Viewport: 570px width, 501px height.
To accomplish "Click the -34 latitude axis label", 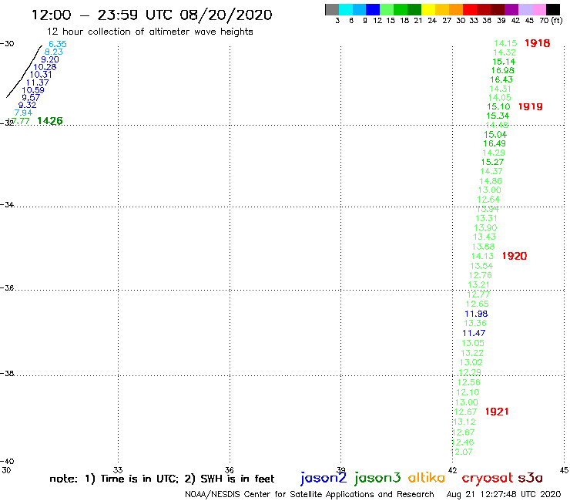I will point(7,205).
